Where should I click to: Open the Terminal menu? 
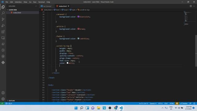click(x=42, y=2)
